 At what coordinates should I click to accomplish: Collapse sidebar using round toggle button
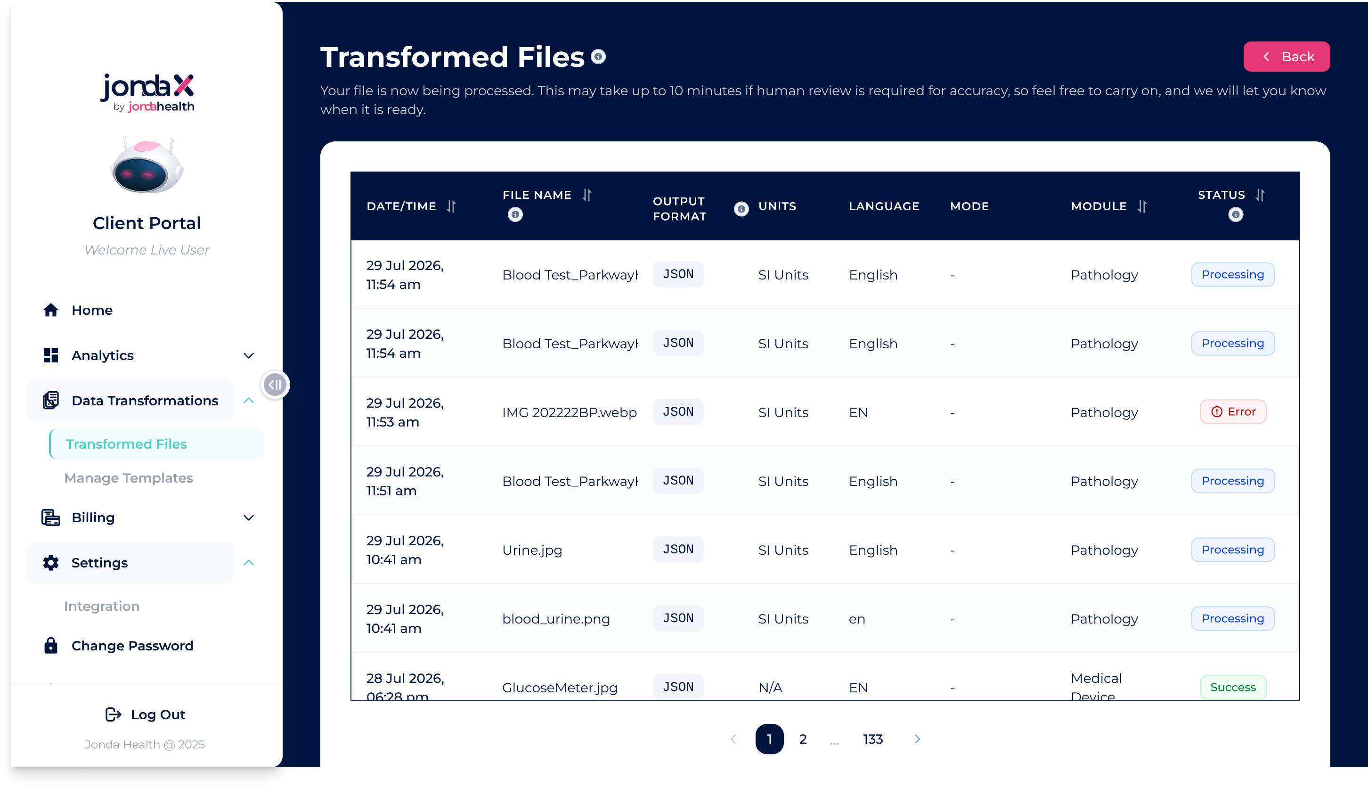[275, 385]
